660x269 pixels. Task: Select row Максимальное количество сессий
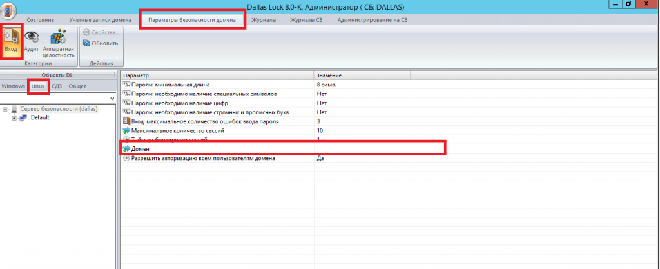[x=266, y=131]
